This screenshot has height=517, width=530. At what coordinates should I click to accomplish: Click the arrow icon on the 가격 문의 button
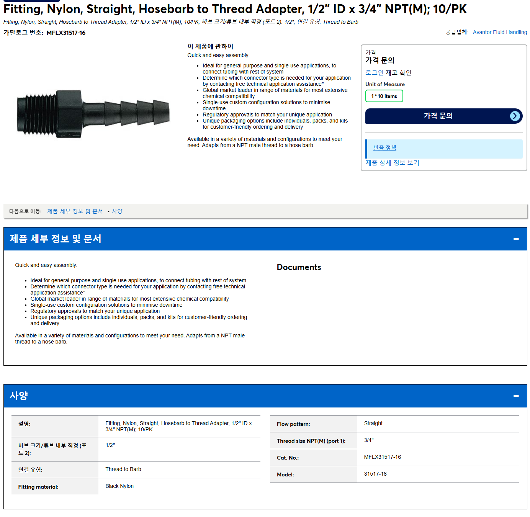pyautogui.click(x=515, y=116)
